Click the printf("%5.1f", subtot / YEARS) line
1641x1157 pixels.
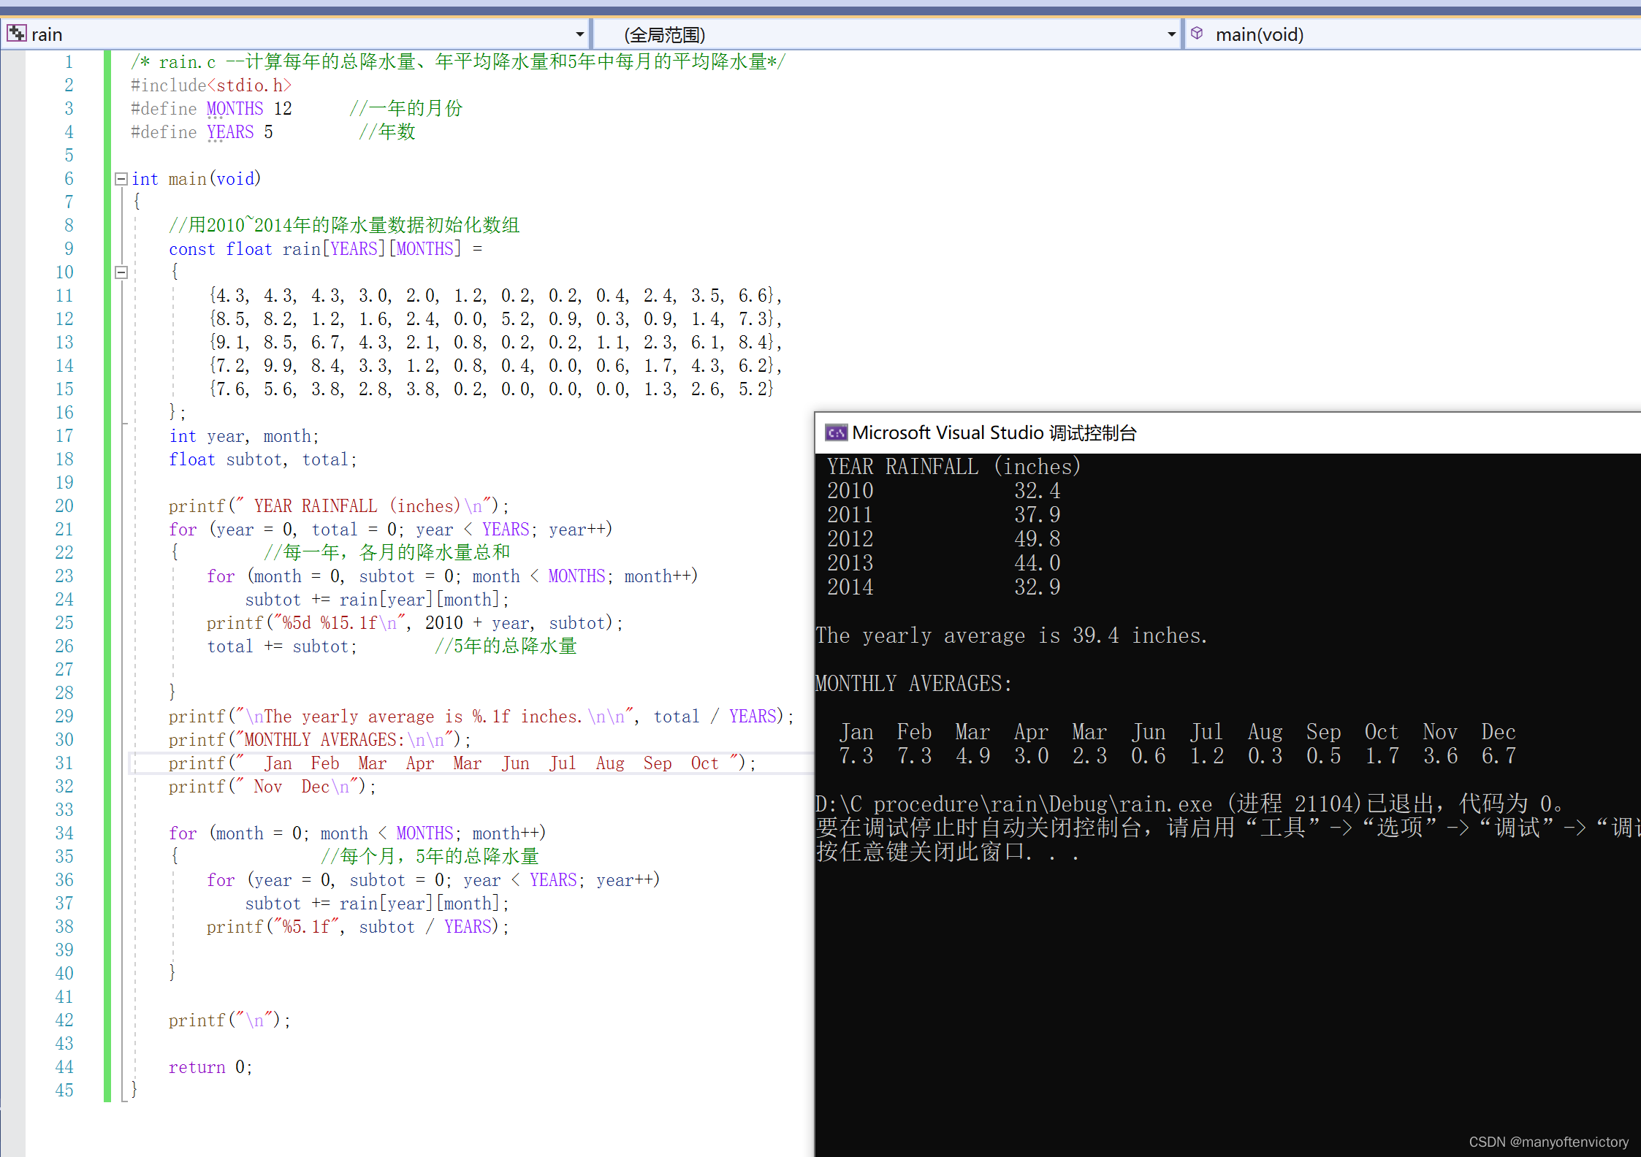pyautogui.click(x=358, y=927)
